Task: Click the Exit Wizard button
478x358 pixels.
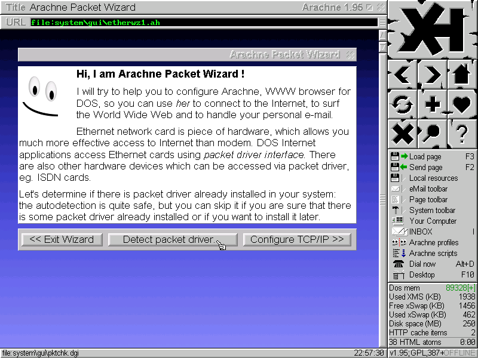Action: (x=62, y=240)
